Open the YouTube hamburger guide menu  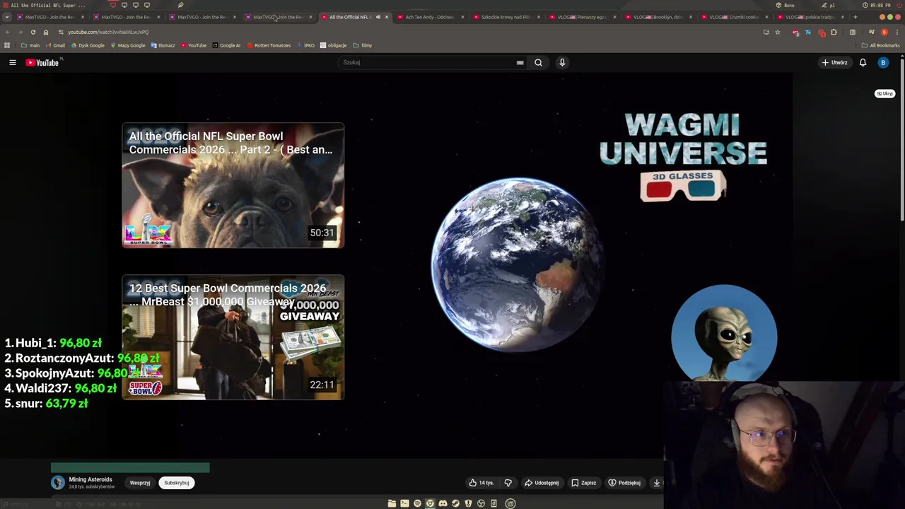pos(12,62)
